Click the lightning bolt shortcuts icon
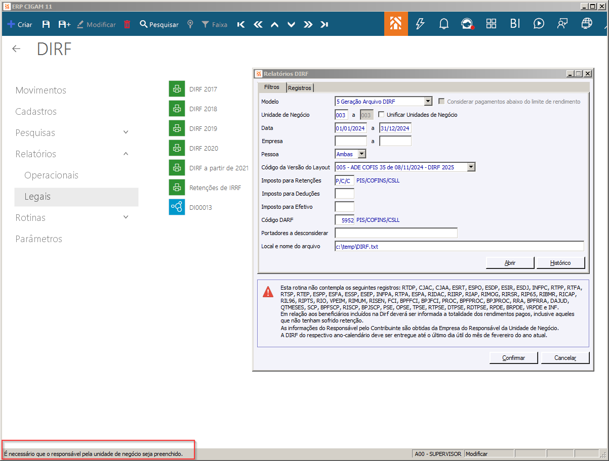This screenshot has width=609, height=461. tap(420, 24)
